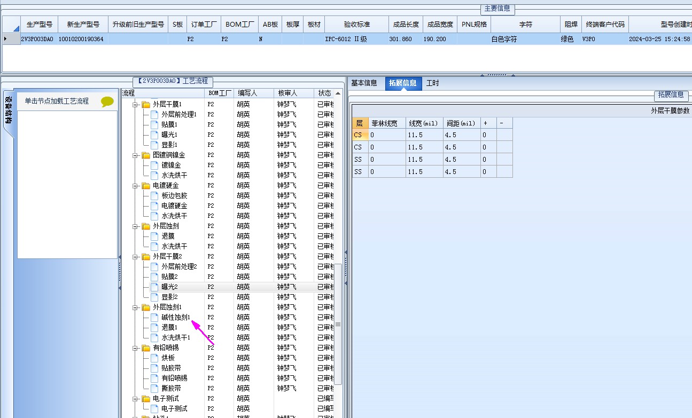Select the 拓展信息 tab

[x=403, y=83]
